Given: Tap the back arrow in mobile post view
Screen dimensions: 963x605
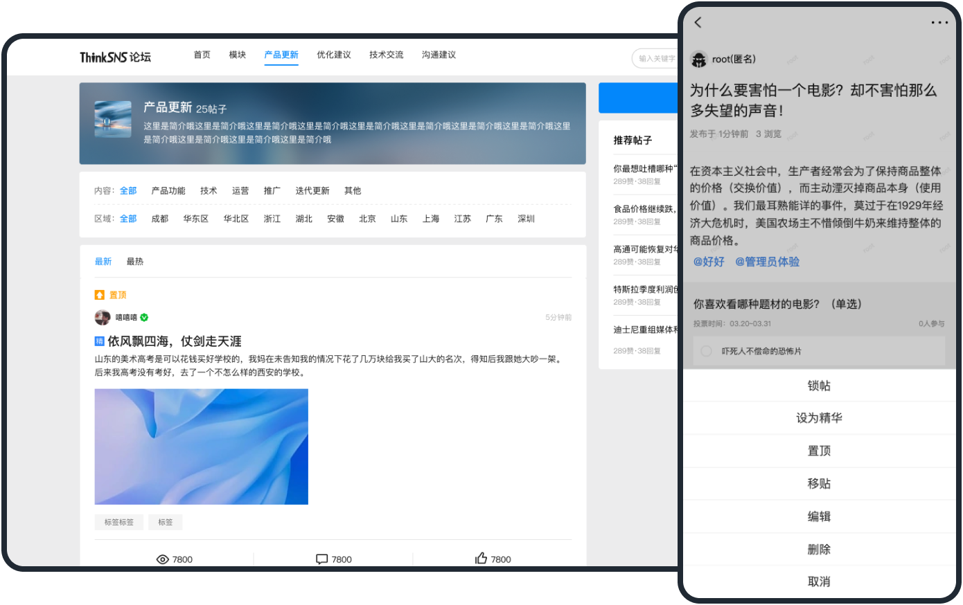Looking at the screenshot, I should pos(698,22).
